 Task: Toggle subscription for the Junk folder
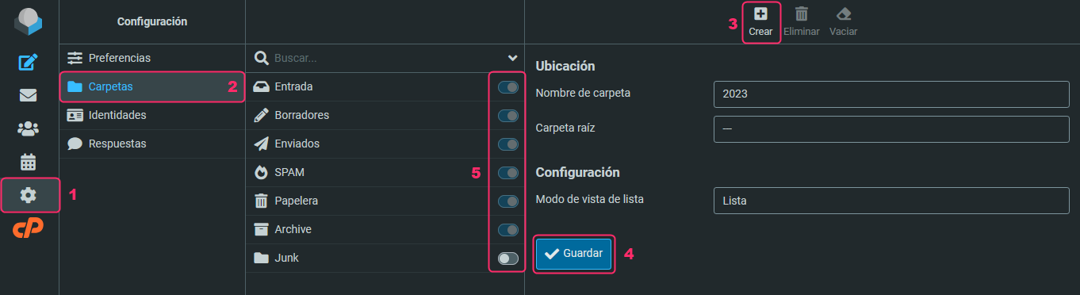click(507, 258)
